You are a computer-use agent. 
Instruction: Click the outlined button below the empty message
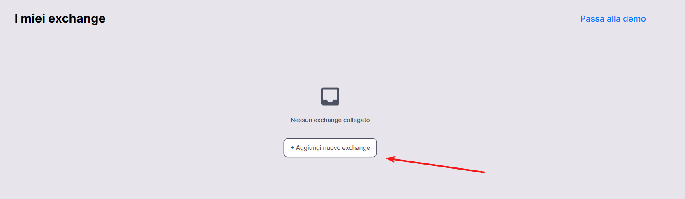coord(330,148)
